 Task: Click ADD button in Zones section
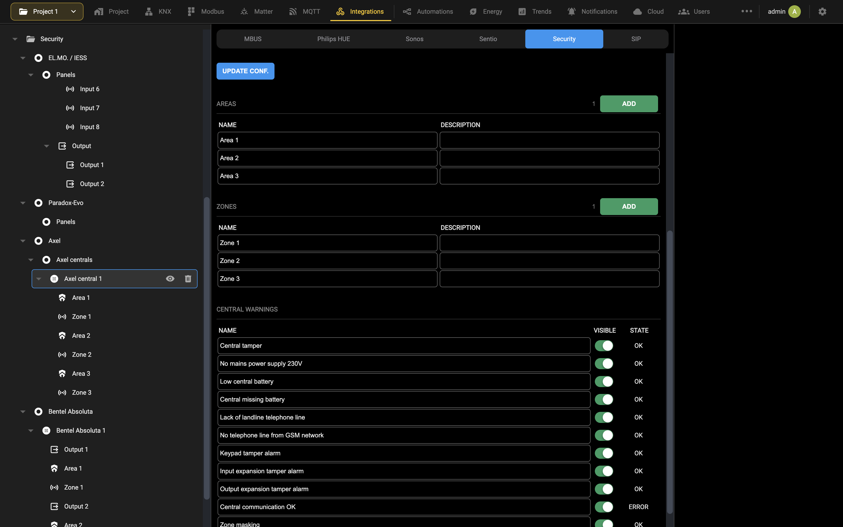[x=629, y=207]
